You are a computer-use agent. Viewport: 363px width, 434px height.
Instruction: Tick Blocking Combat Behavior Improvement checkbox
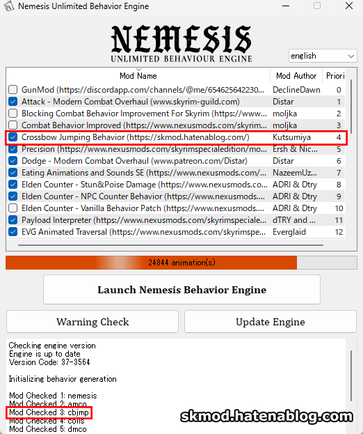[x=13, y=114]
